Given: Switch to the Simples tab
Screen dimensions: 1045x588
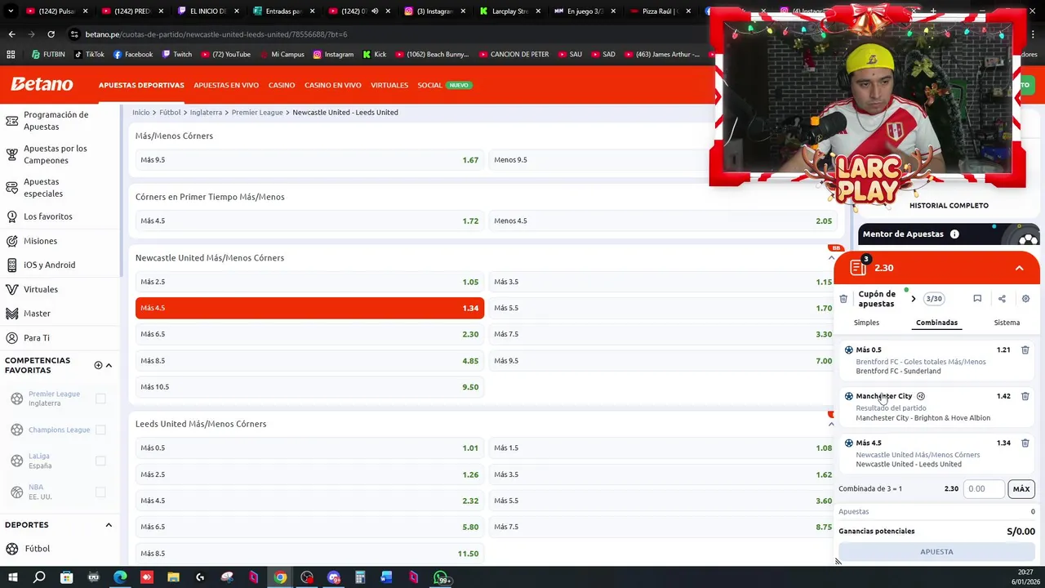Looking at the screenshot, I should click(866, 323).
